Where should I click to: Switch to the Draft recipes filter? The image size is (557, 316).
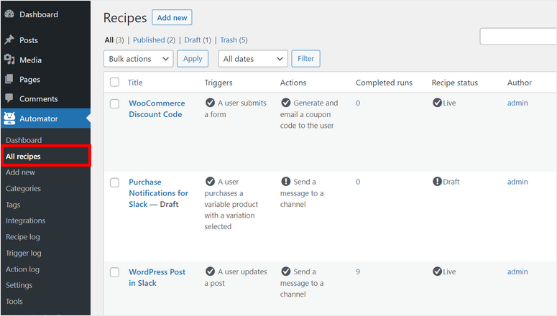(x=191, y=39)
